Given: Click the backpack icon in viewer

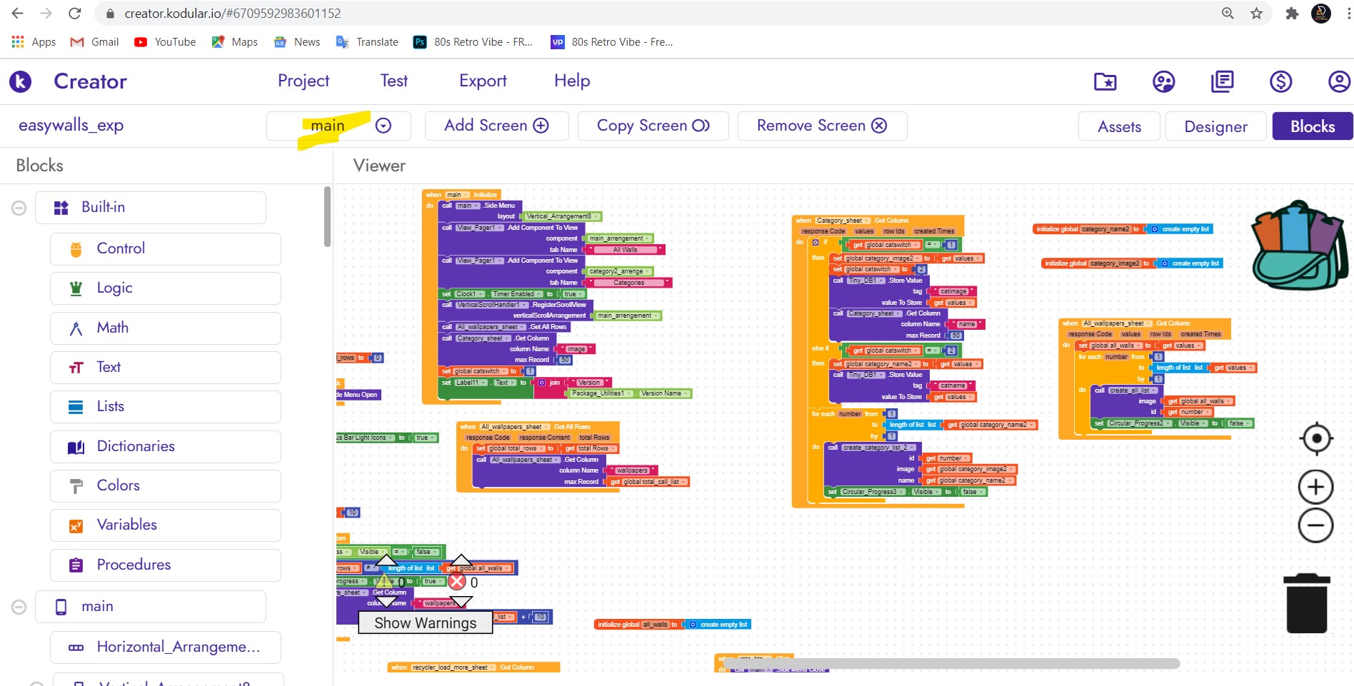Looking at the screenshot, I should coord(1299,246).
